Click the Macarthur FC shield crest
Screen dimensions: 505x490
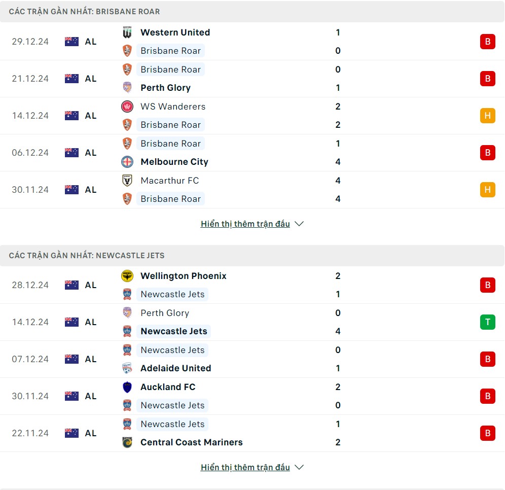tap(127, 181)
